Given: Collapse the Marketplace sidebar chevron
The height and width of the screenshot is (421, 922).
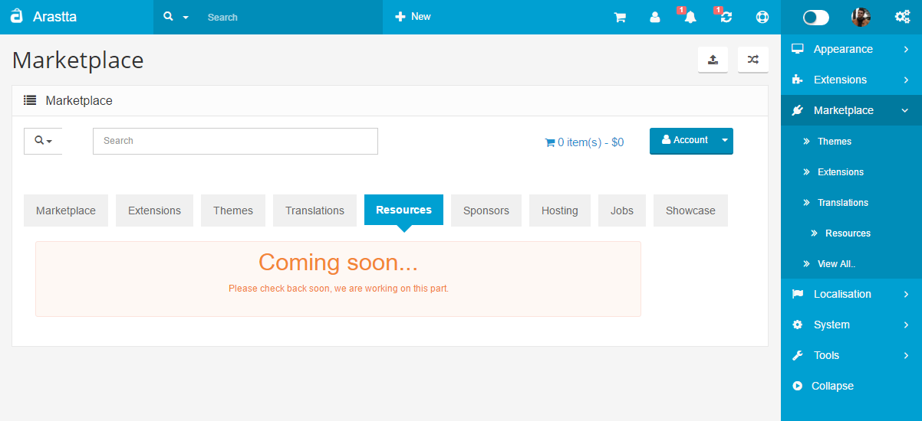Looking at the screenshot, I should (905, 110).
